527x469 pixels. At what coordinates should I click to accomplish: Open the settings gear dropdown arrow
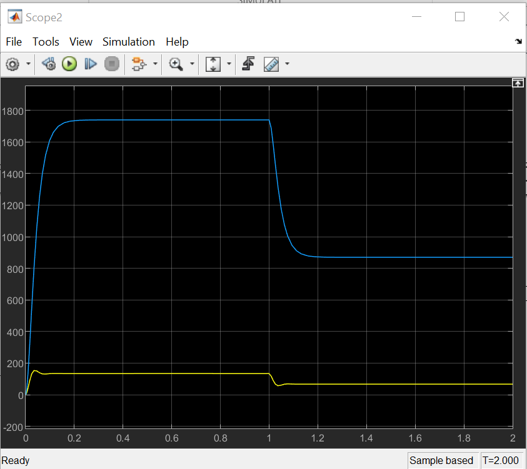pos(28,64)
